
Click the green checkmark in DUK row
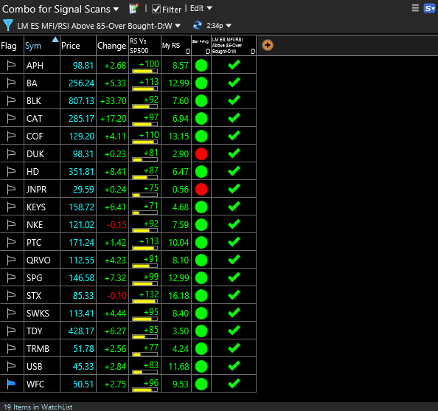pyautogui.click(x=234, y=153)
